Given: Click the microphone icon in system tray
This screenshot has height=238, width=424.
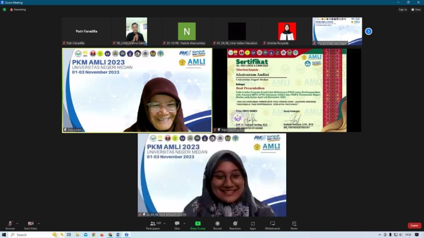Looking at the screenshot, I should (x=390, y=235).
